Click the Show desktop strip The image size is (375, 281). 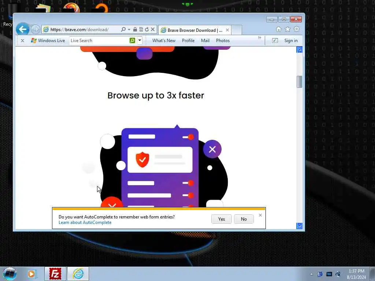coord(372,274)
